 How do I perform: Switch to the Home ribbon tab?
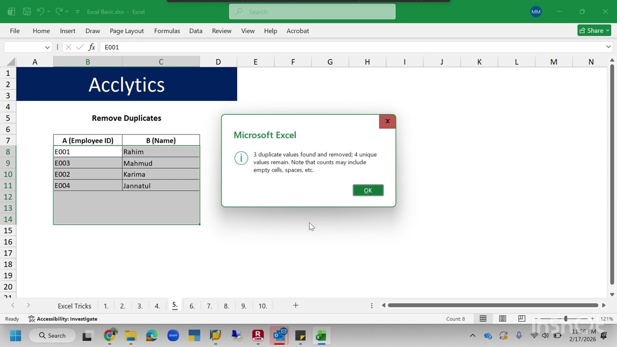[41, 31]
